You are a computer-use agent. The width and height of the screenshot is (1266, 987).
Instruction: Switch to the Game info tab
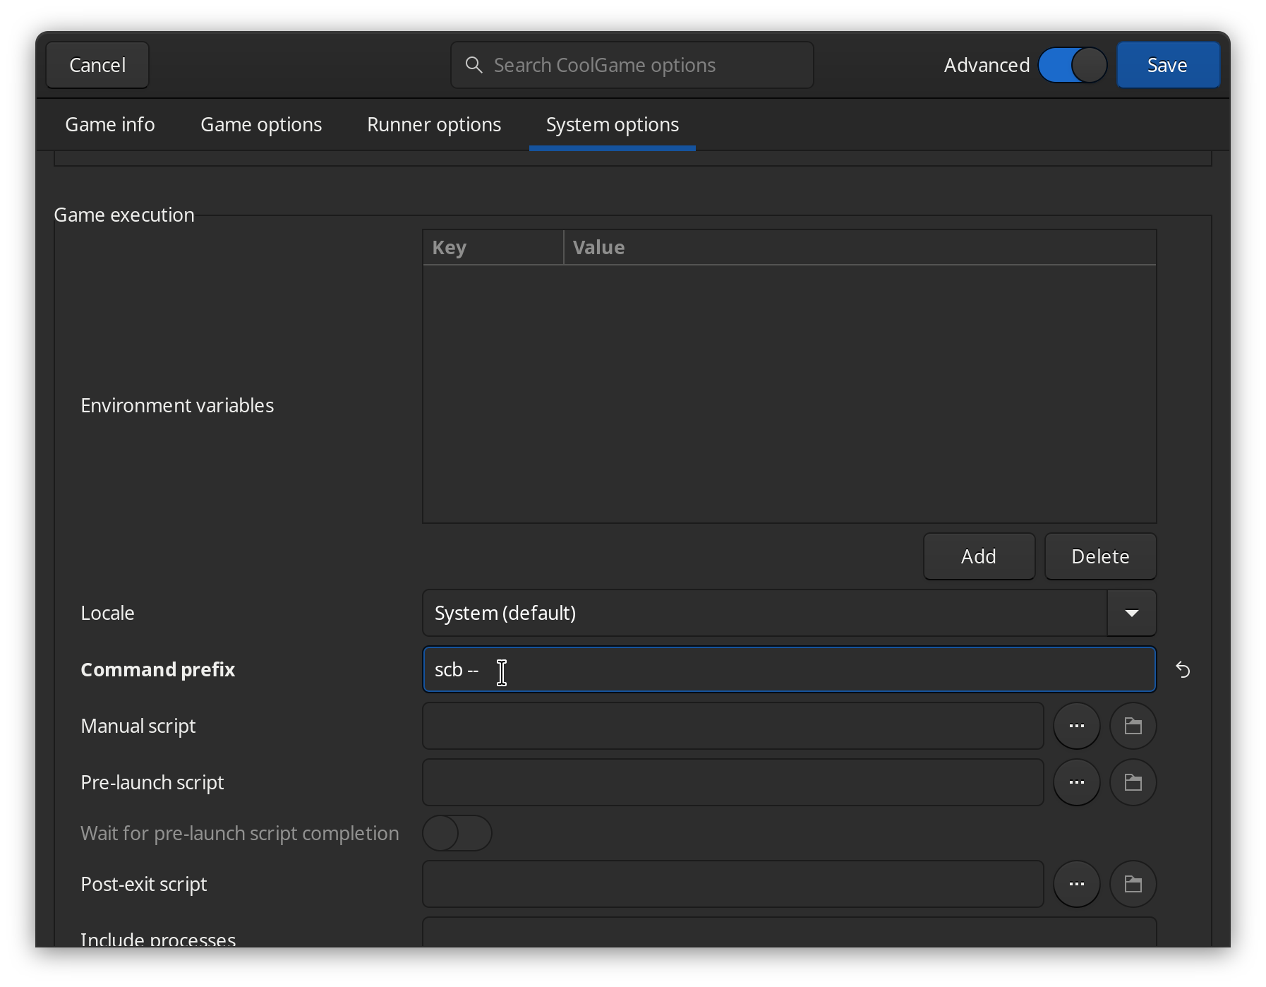(x=110, y=124)
